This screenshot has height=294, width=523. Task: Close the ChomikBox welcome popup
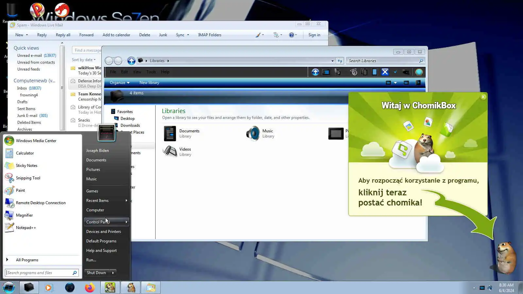coord(483,97)
